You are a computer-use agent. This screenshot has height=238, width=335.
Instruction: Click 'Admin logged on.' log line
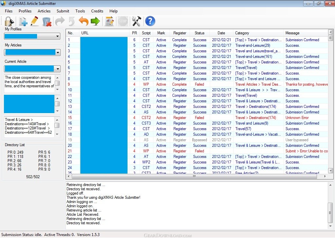(80, 206)
